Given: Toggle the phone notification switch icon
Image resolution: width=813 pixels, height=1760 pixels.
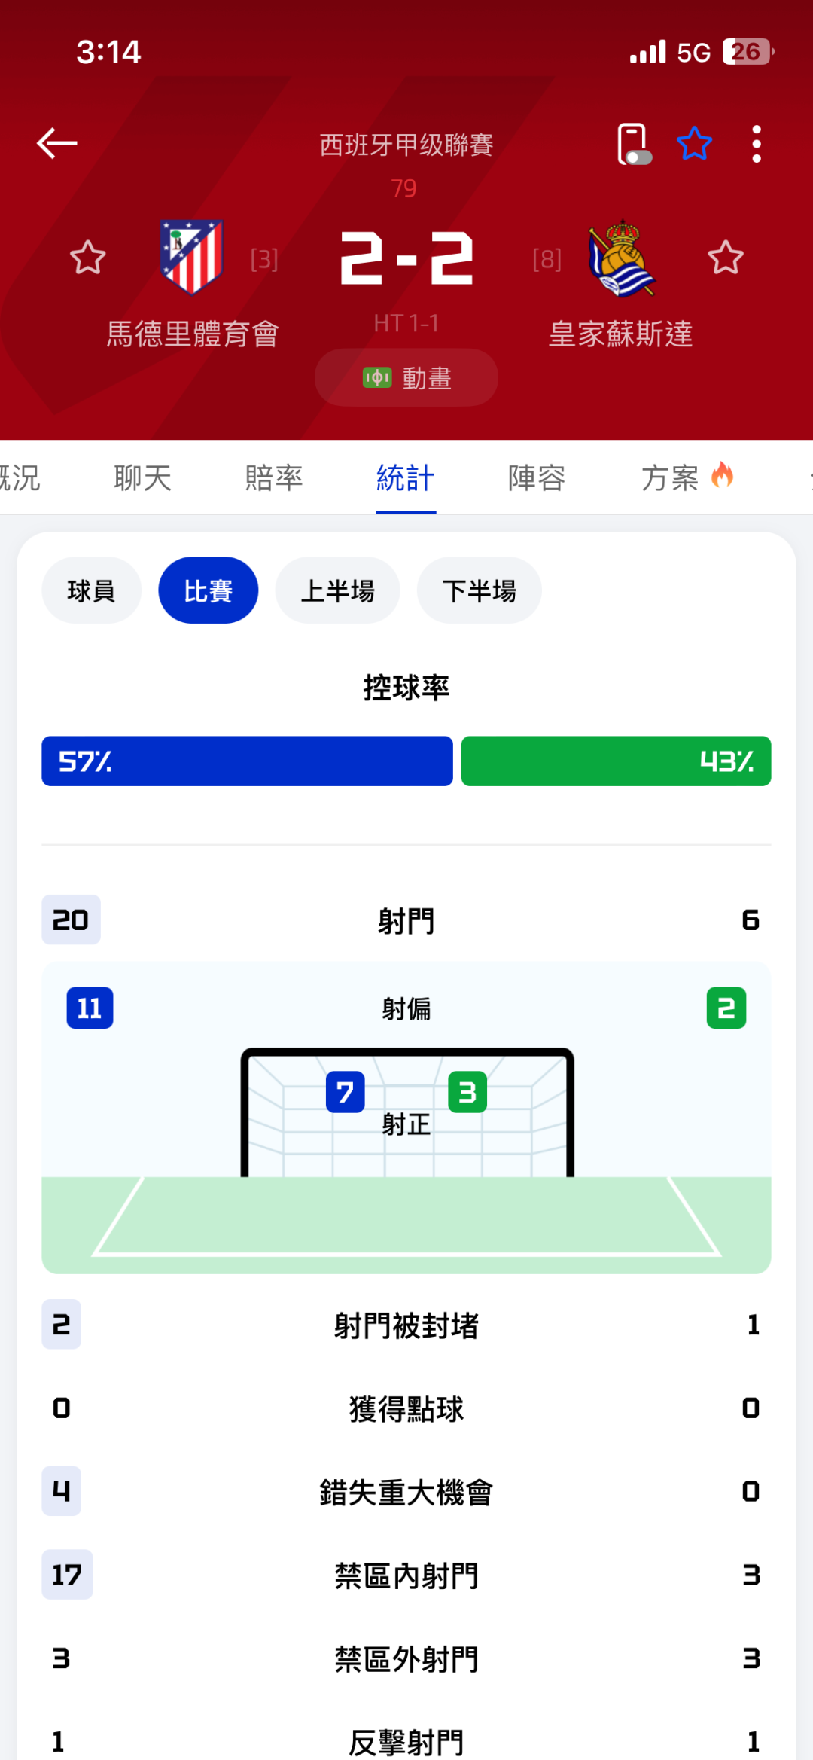Looking at the screenshot, I should [633, 143].
